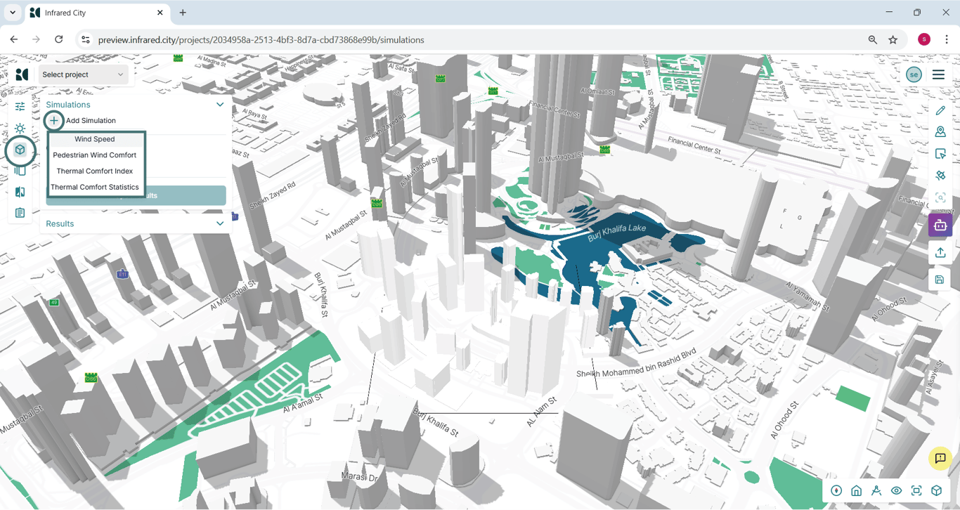Activate the measure compass-divider tool
The image size is (960, 510).
pyautogui.click(x=876, y=491)
